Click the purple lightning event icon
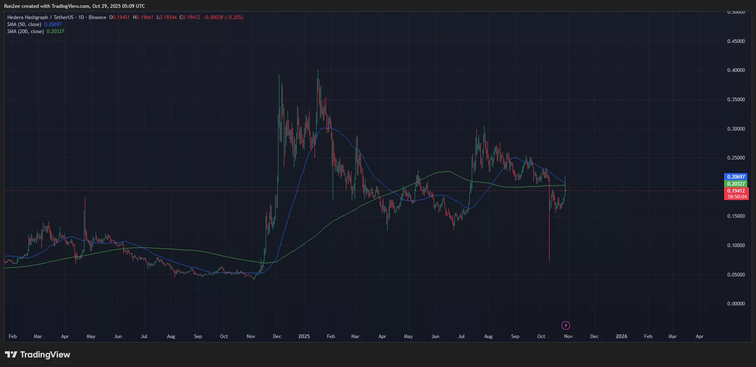Image resolution: width=756 pixels, height=367 pixels. tap(566, 326)
